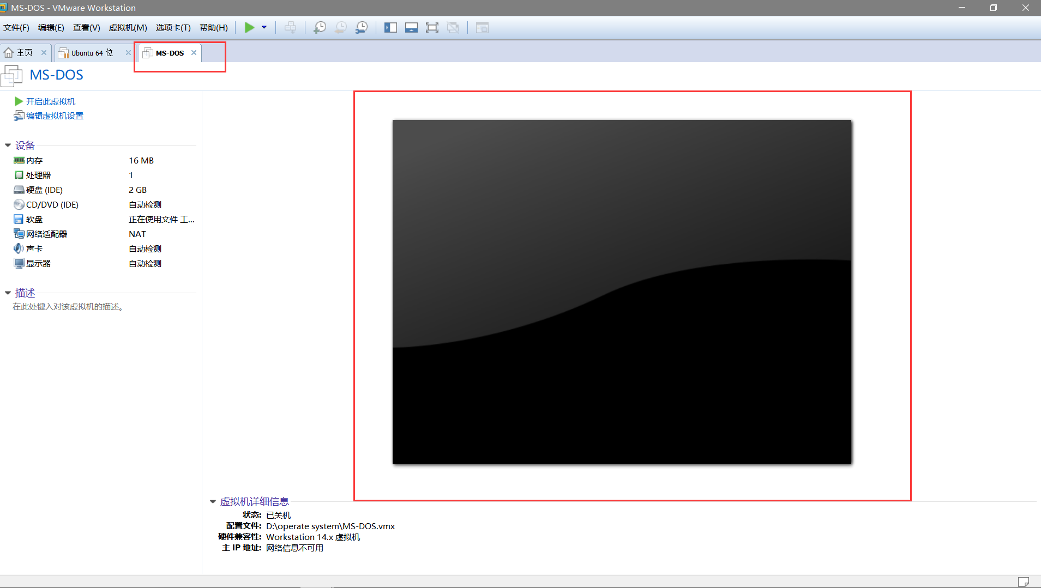Screen dimensions: 1041x588
Task: Close the 主页 tab
Action: [44, 53]
